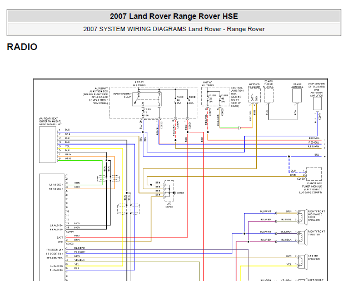Click the LH AUDIO - pin label
Viewport: 348px width, 281px height.
coord(56,225)
